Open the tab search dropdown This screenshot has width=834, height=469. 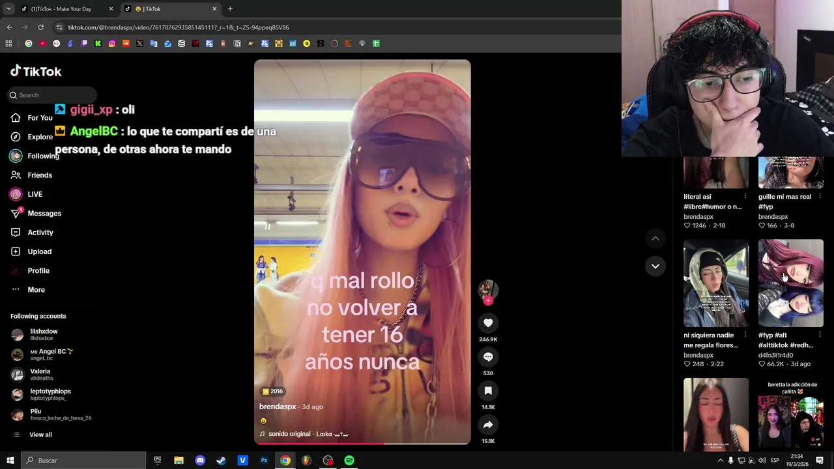click(8, 9)
